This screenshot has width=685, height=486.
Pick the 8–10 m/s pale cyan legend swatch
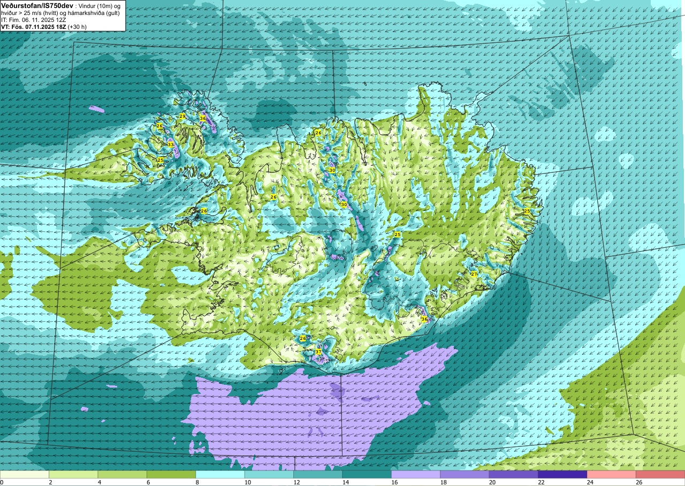(x=220, y=474)
